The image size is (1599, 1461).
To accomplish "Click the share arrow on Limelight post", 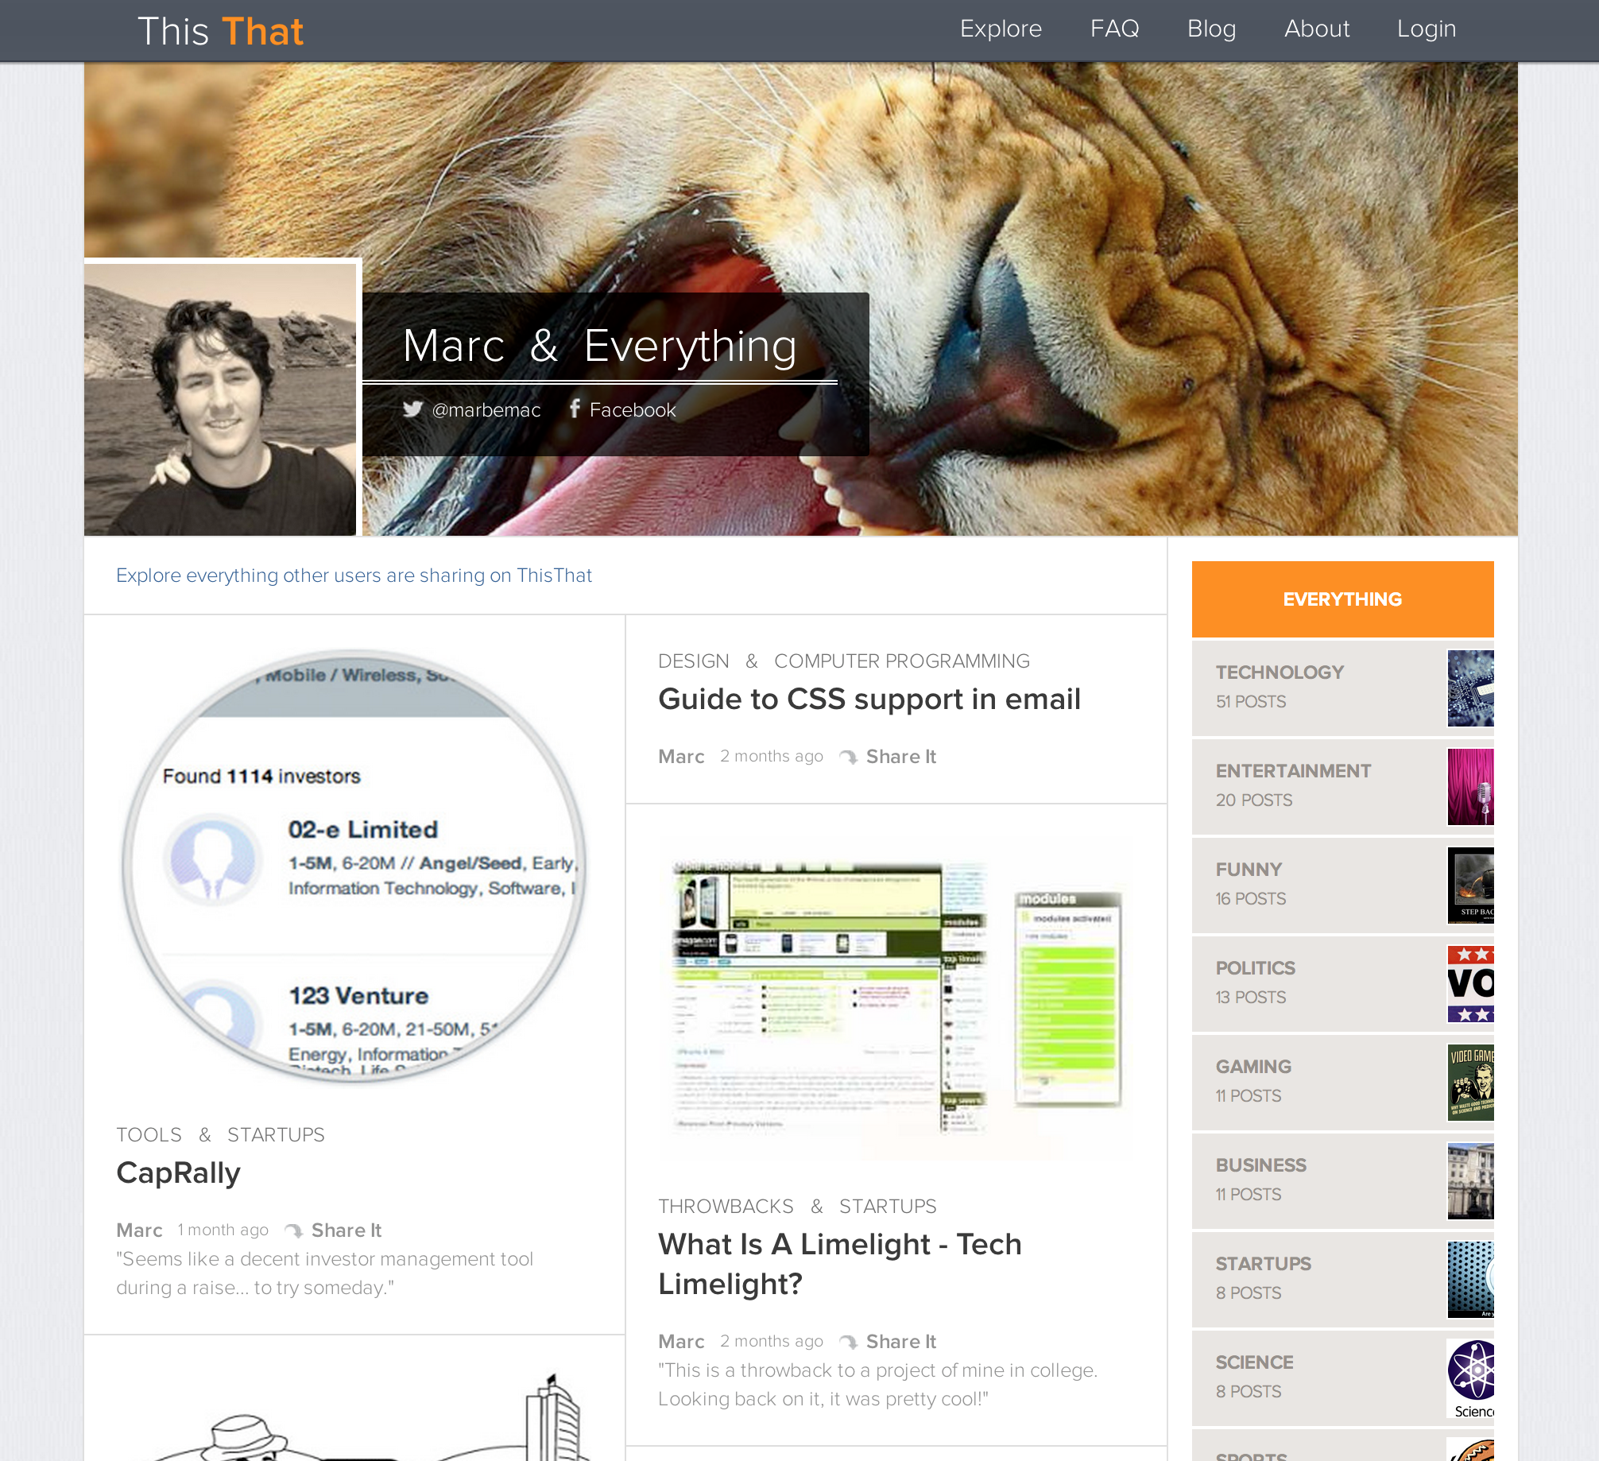I will click(x=849, y=1342).
